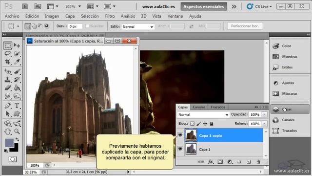Toggle lock image pixels
The height and width of the screenshot is (176, 312).
click(198, 124)
